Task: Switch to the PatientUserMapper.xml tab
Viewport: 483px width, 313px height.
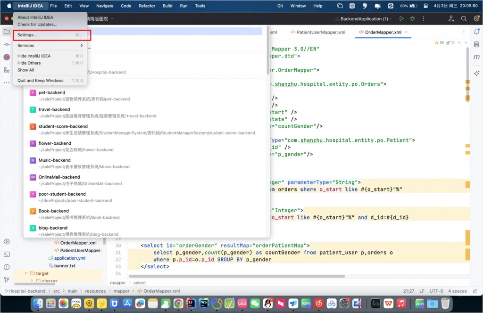Action: (321, 33)
